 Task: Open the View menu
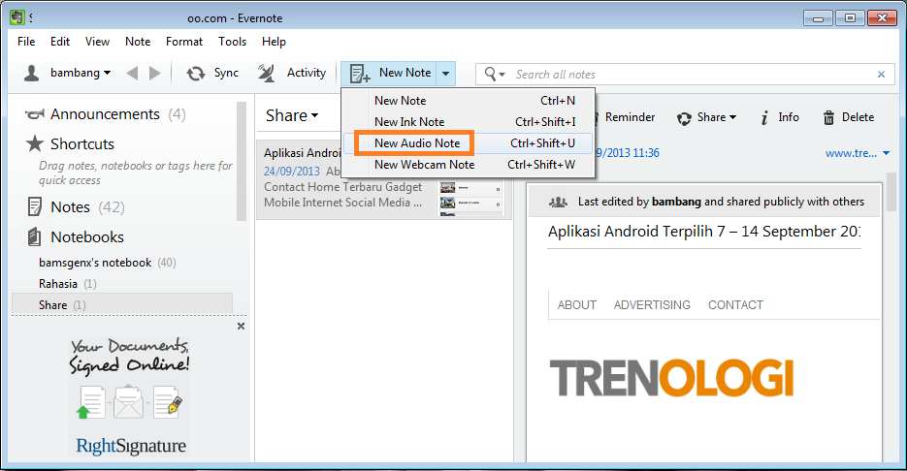(97, 42)
